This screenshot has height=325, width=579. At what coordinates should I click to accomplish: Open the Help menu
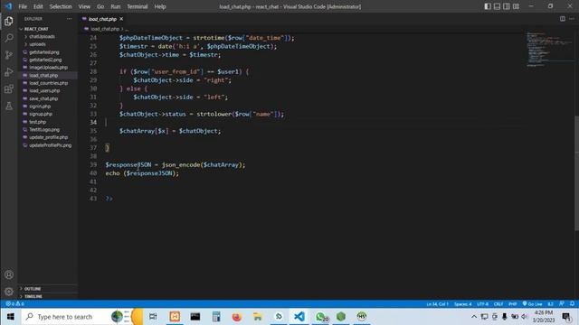click(160, 6)
